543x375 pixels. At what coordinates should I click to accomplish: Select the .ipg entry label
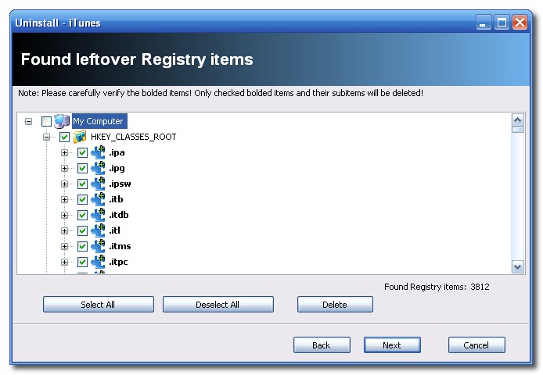117,169
